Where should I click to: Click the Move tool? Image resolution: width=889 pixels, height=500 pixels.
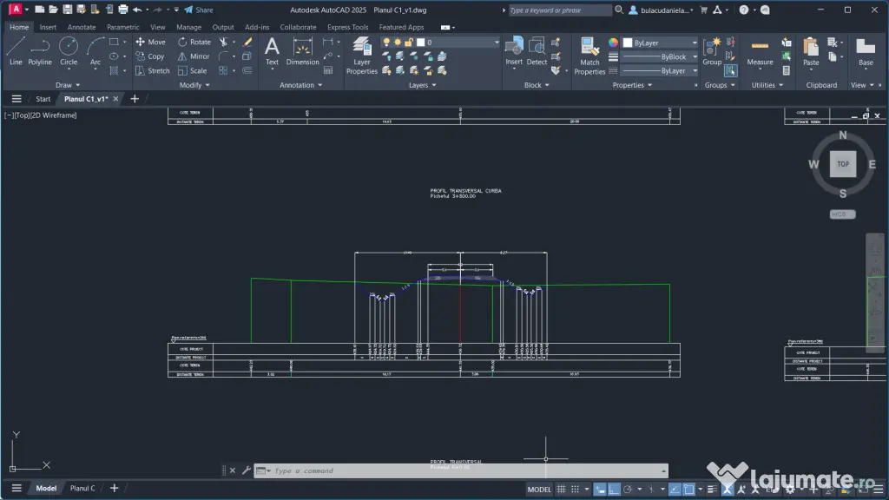click(x=150, y=42)
